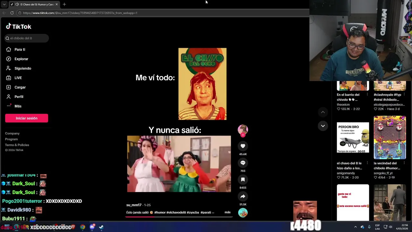Click '#clashroyale #fyp' video title
This screenshot has width=412, height=232.
pos(387,97)
